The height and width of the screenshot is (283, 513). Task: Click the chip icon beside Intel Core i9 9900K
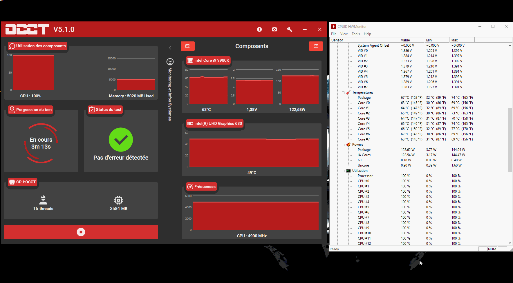190,60
